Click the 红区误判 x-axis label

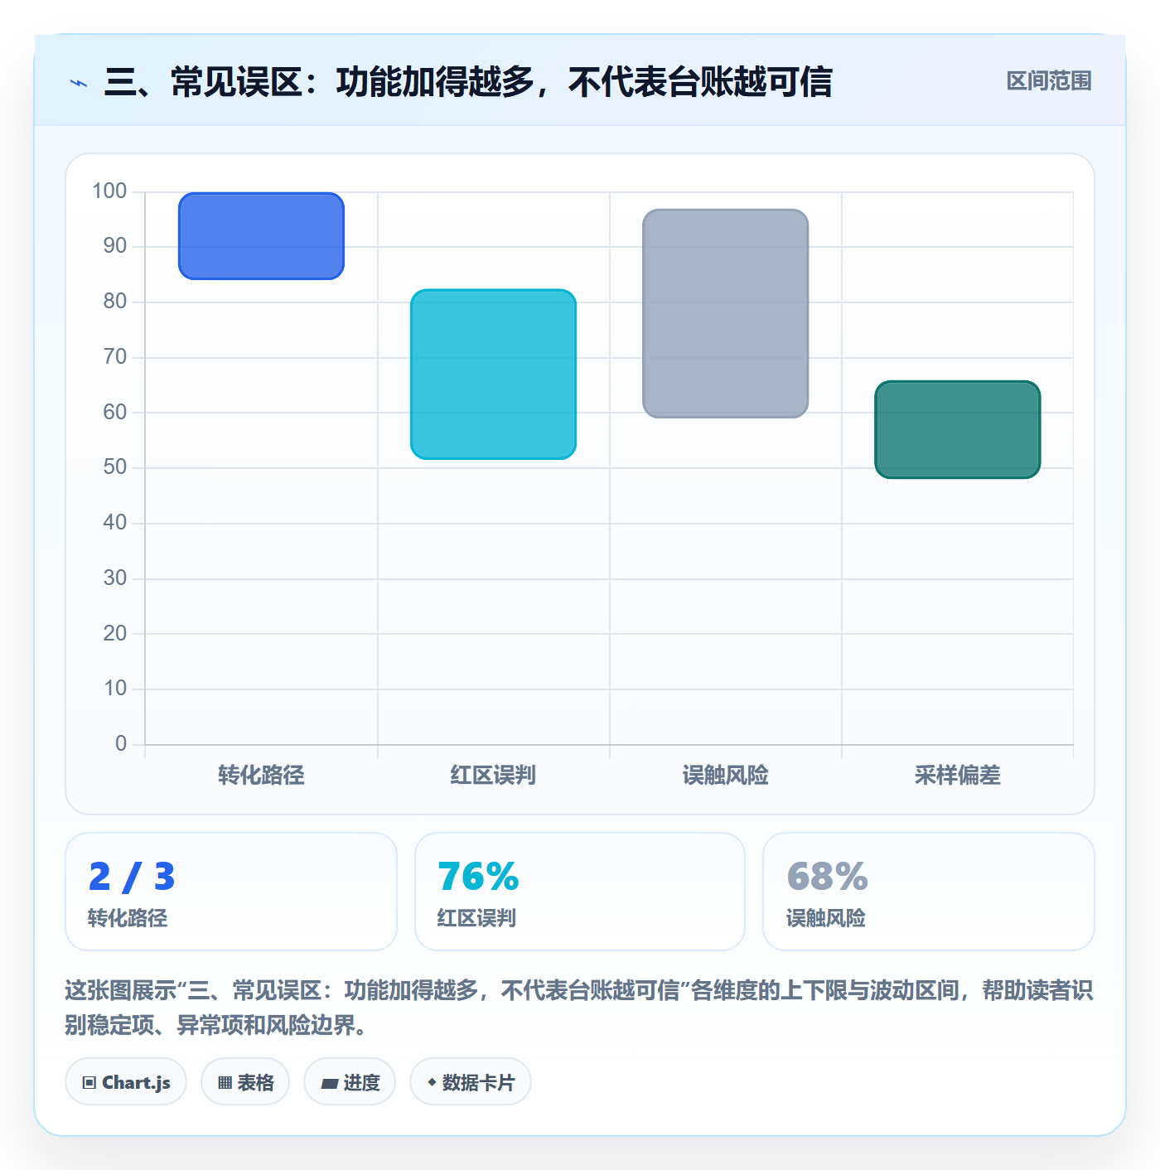tap(493, 775)
